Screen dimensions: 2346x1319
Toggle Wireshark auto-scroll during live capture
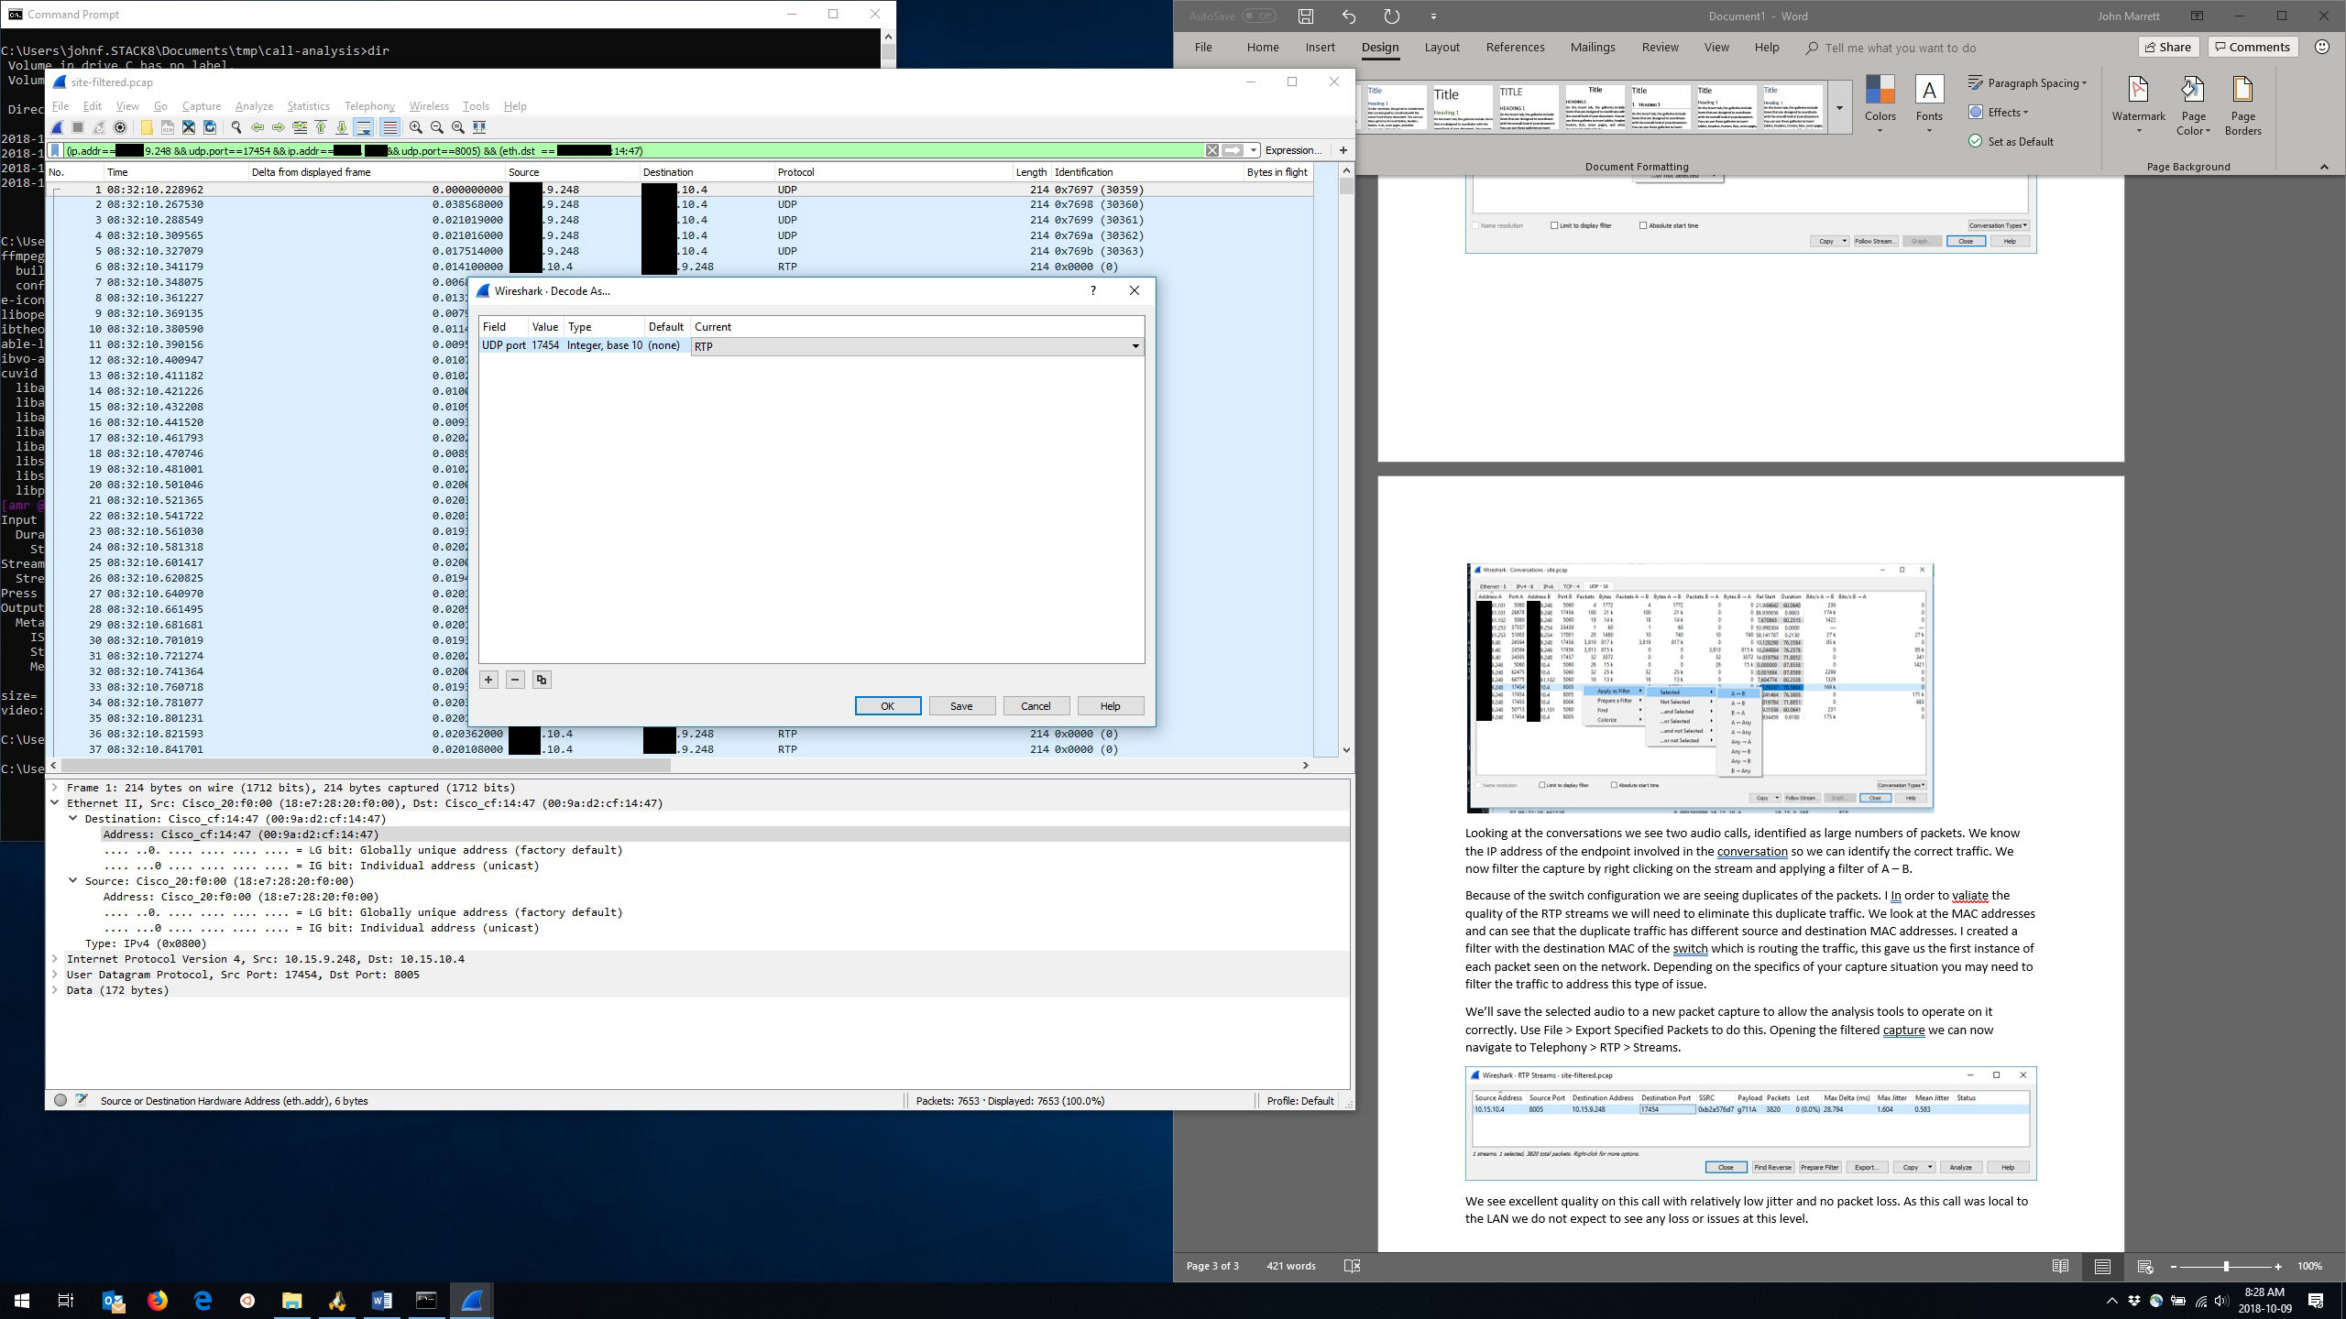(x=364, y=127)
